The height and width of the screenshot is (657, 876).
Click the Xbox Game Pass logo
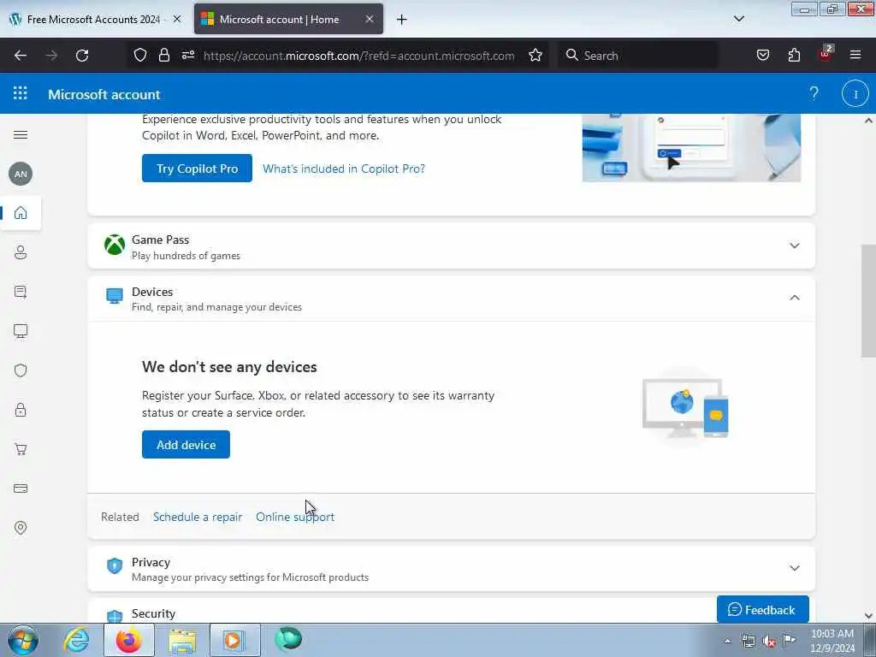(x=115, y=245)
